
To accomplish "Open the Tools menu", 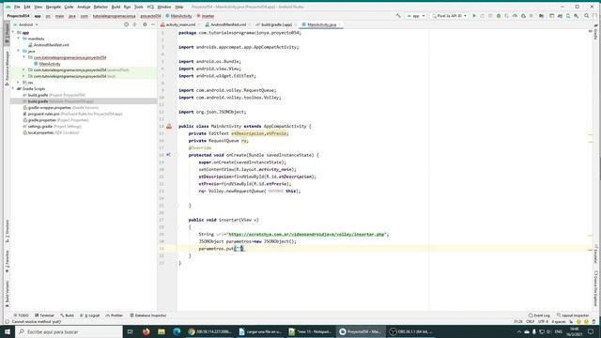I will coord(138,7).
